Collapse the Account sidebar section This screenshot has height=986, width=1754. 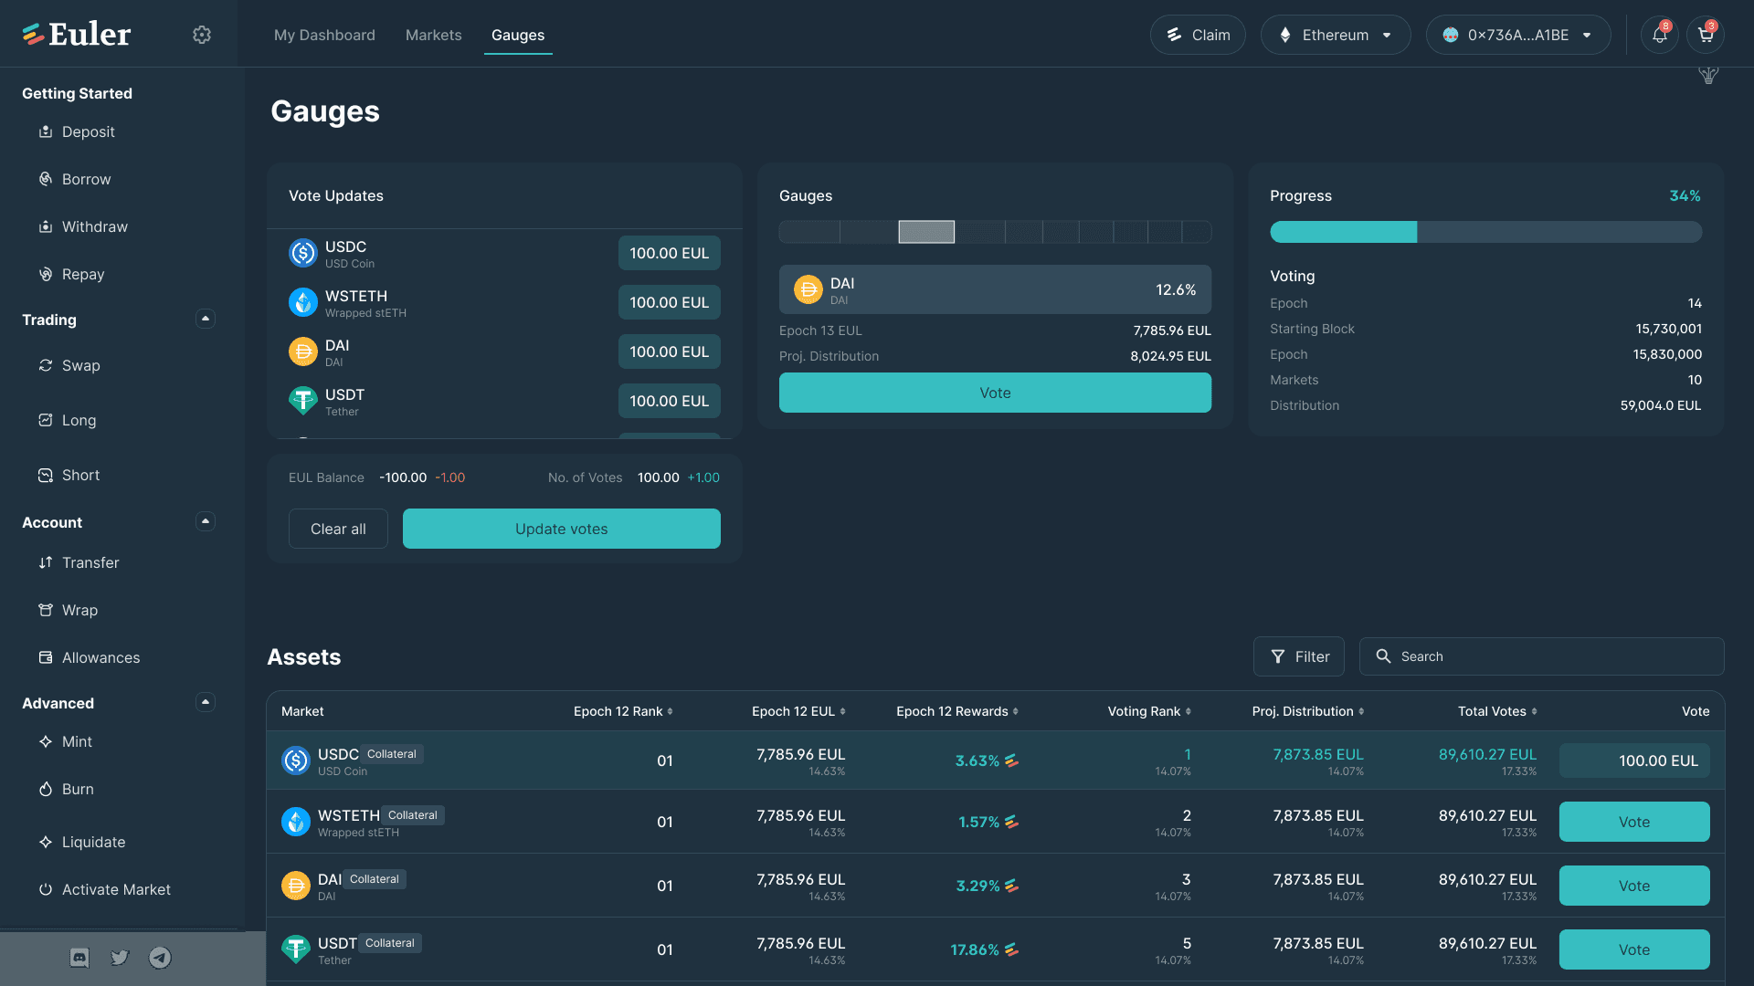pyautogui.click(x=206, y=521)
